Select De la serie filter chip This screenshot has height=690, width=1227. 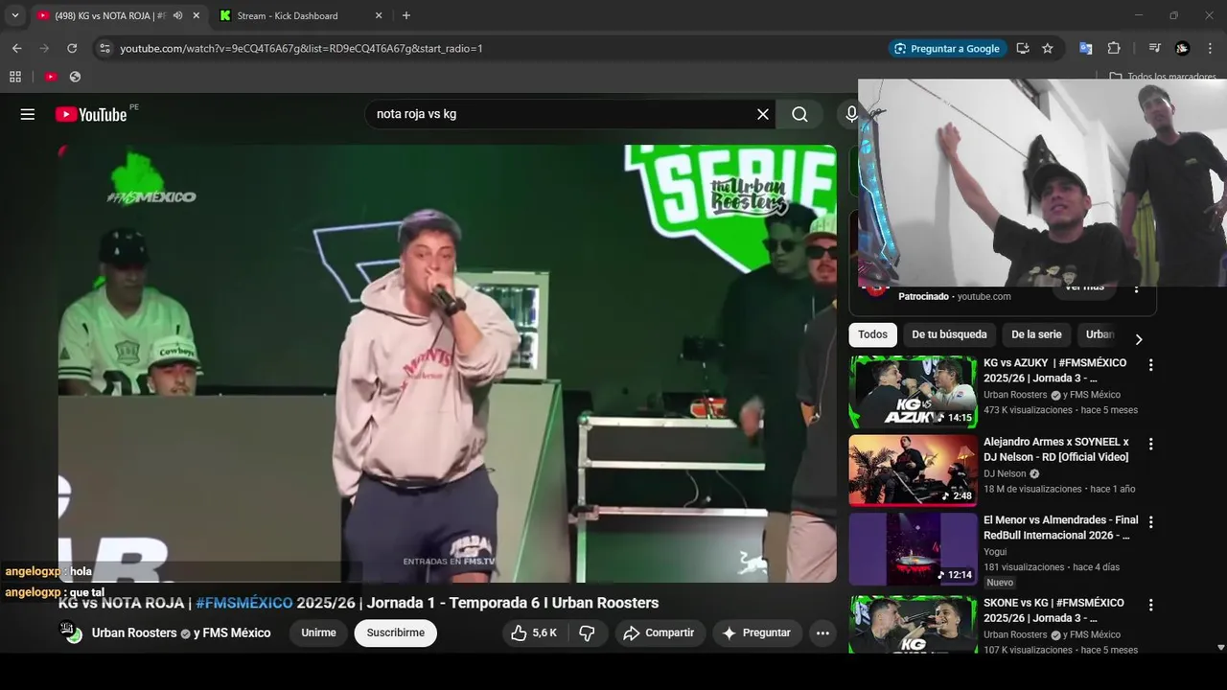(1036, 334)
